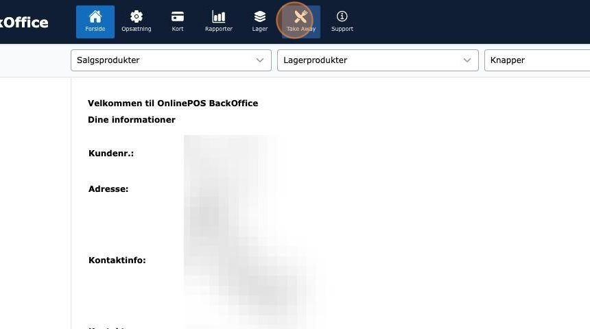The height and width of the screenshot is (329, 590).
Task: Click the Rapporter menu label text
Action: pyautogui.click(x=219, y=29)
